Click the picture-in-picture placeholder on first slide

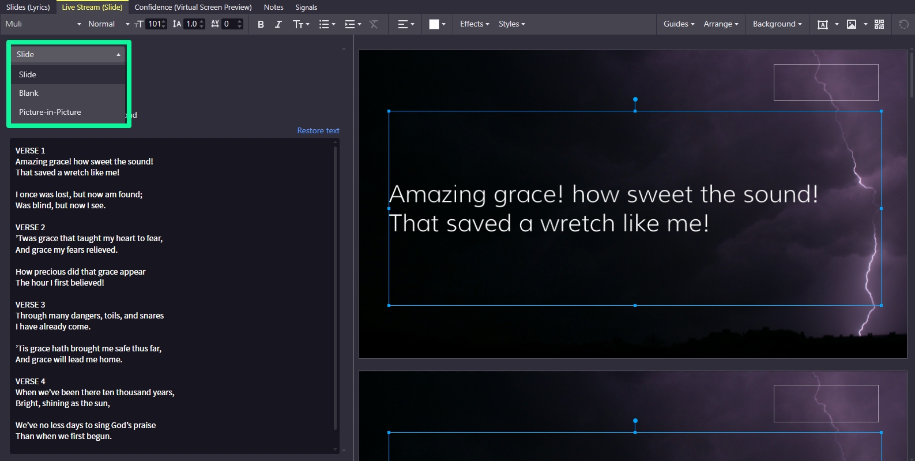tap(826, 82)
